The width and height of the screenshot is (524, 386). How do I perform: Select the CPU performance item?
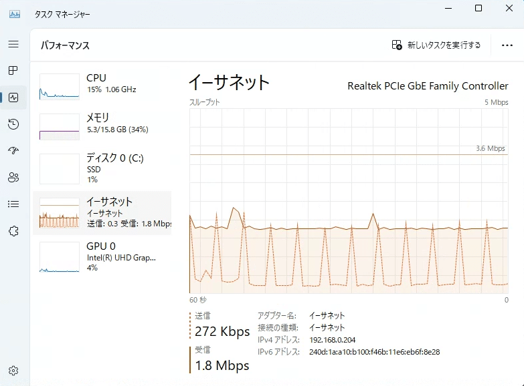pos(104,84)
